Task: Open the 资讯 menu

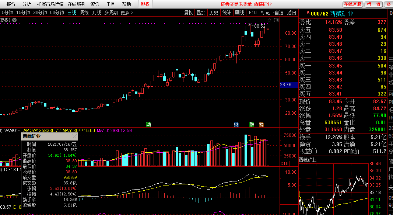Action: click(x=95, y=4)
